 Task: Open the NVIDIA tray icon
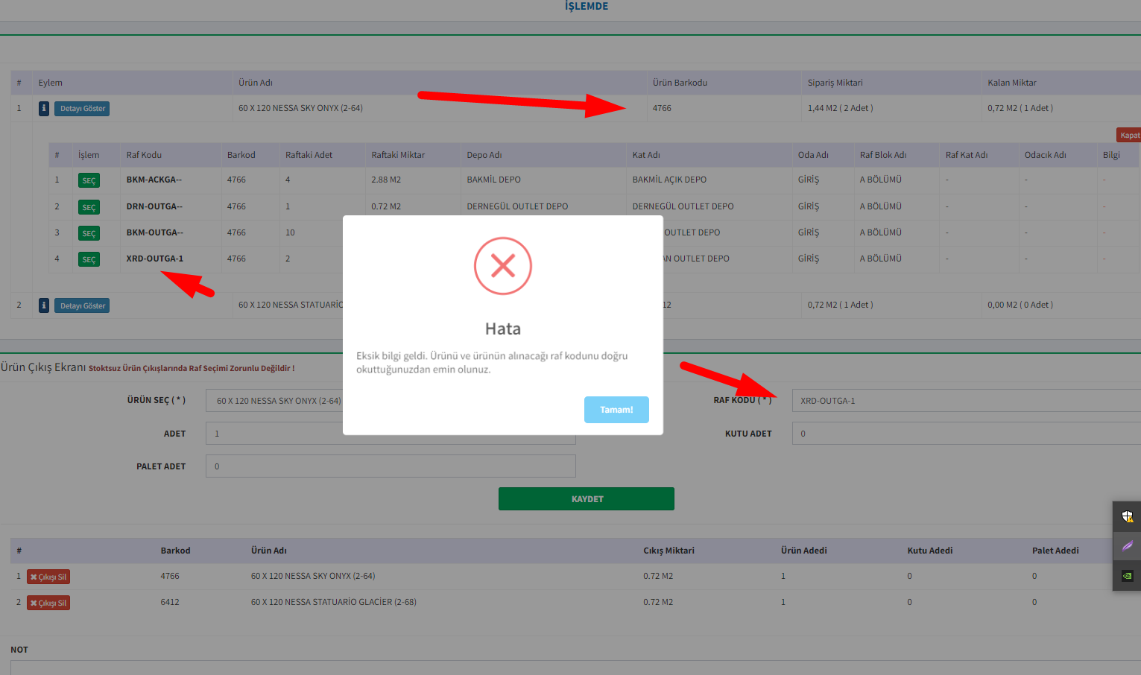(1127, 576)
